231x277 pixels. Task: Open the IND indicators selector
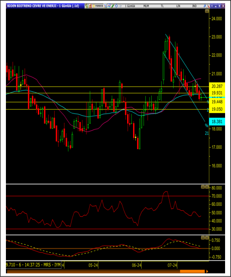[194, 6]
